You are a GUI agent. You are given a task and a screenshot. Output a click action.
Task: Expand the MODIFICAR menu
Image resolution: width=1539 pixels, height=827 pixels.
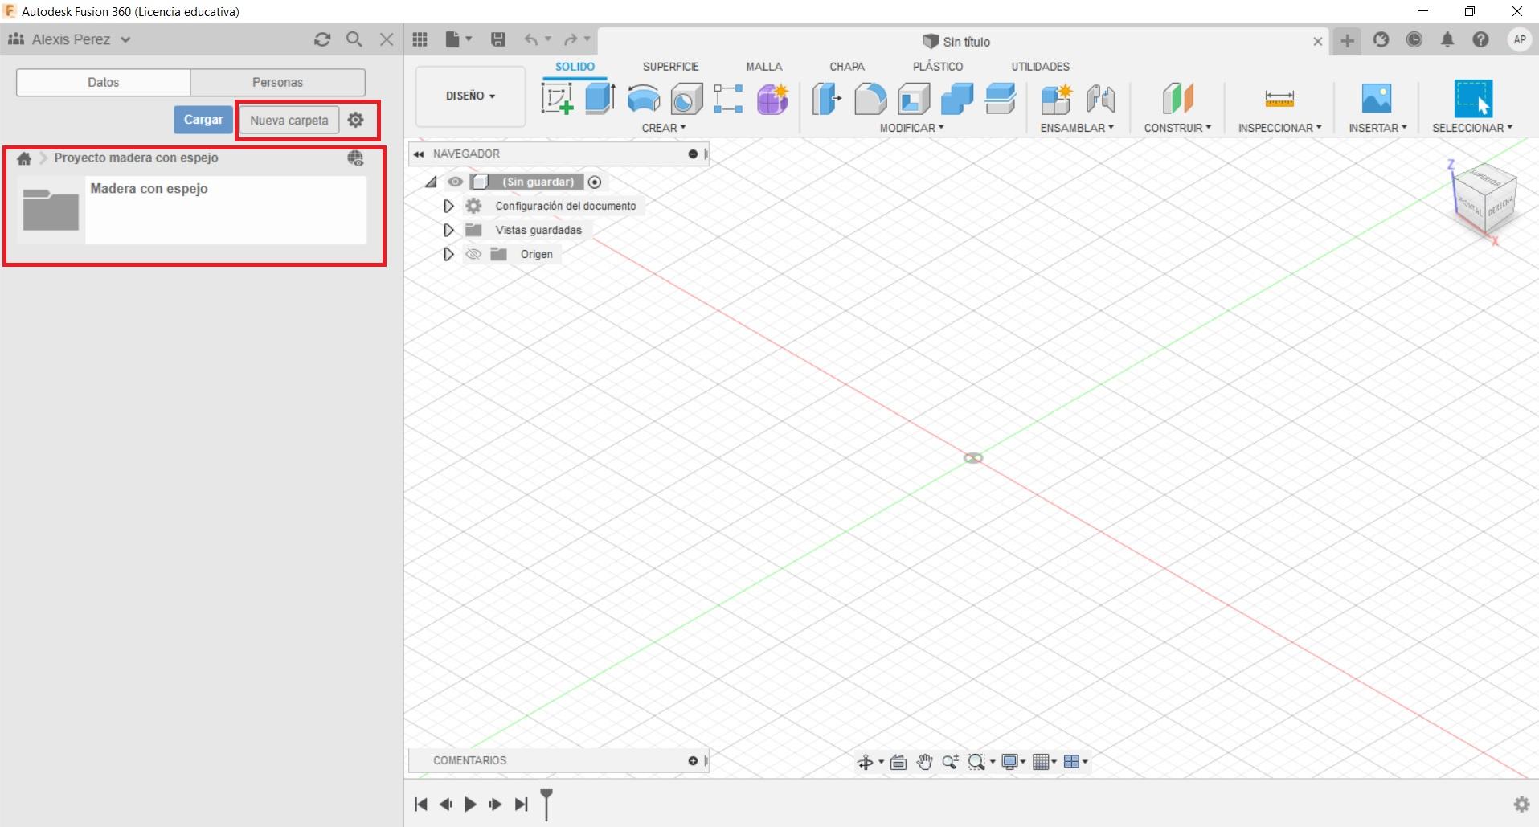coord(912,128)
